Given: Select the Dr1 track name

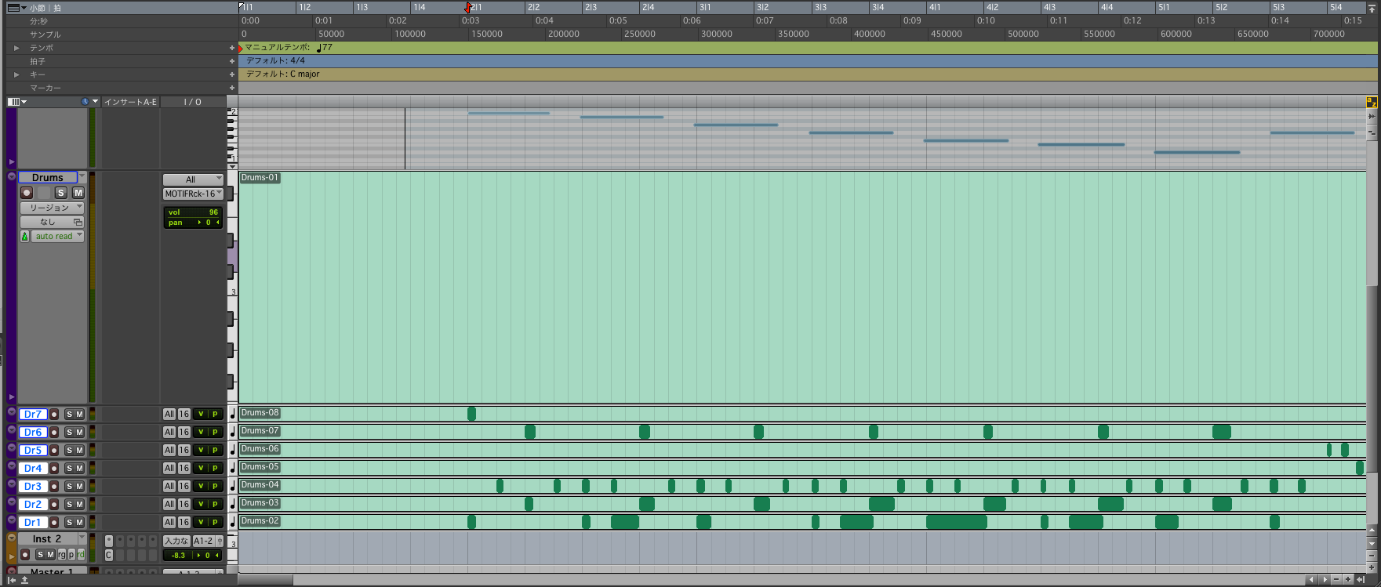Looking at the screenshot, I should click(32, 523).
